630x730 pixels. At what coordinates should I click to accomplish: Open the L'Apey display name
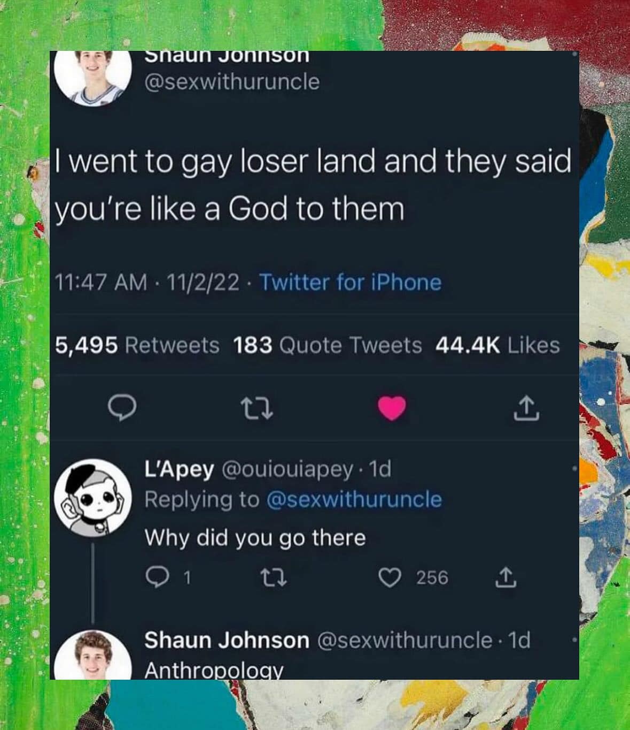point(179,469)
